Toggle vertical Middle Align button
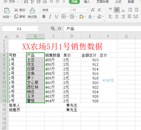The image size is (141, 130). (x=117, y=10)
